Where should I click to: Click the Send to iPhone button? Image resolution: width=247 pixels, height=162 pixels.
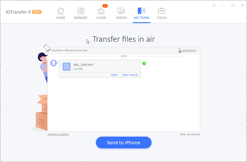pyautogui.click(x=124, y=142)
